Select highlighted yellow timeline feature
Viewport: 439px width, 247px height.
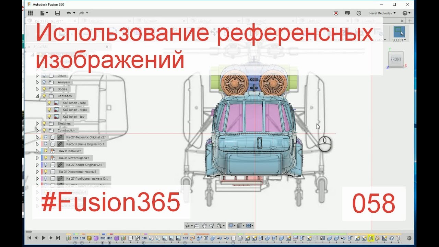click(370, 238)
